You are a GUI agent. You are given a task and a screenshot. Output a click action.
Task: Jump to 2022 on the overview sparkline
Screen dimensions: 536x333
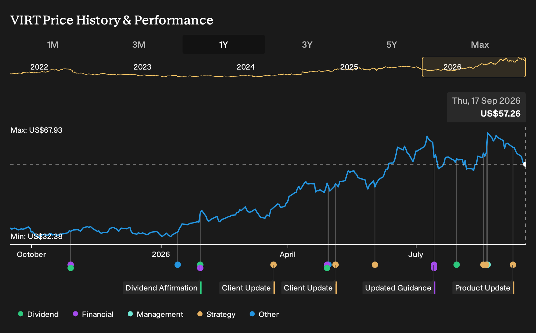[39, 67]
